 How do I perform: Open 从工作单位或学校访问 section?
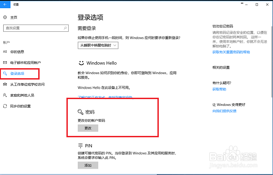coord(27,85)
